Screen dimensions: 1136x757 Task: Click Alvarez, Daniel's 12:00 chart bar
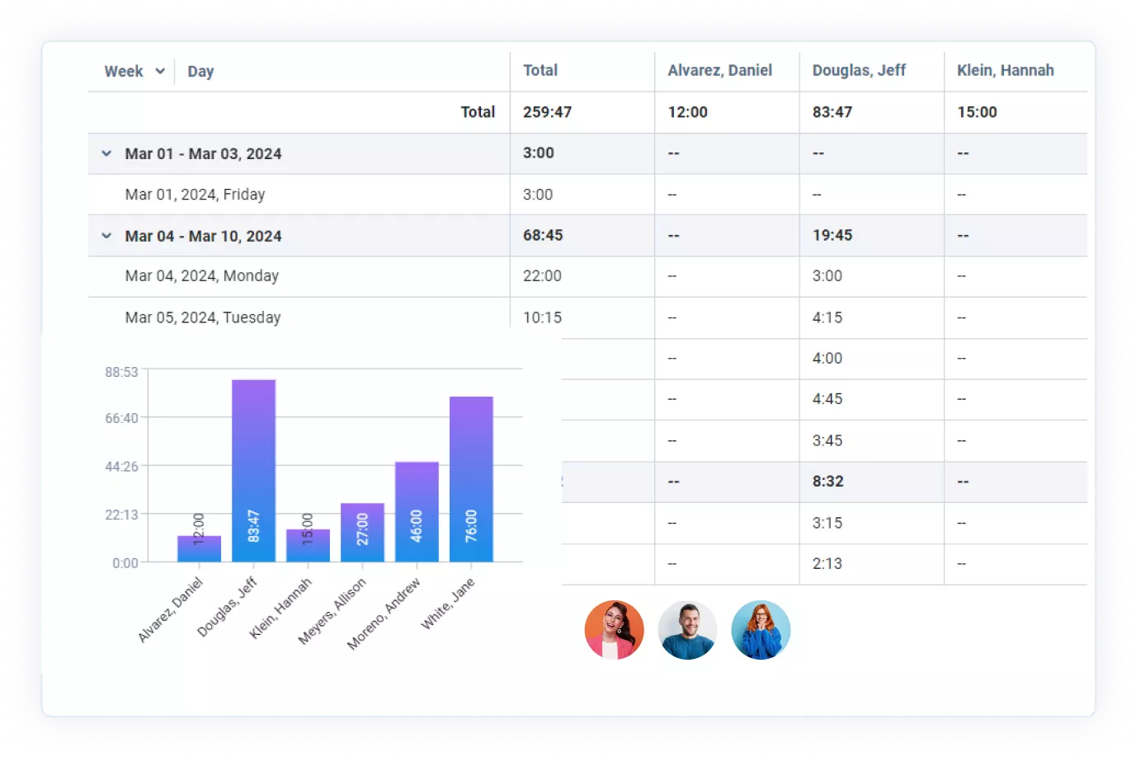pyautogui.click(x=199, y=549)
